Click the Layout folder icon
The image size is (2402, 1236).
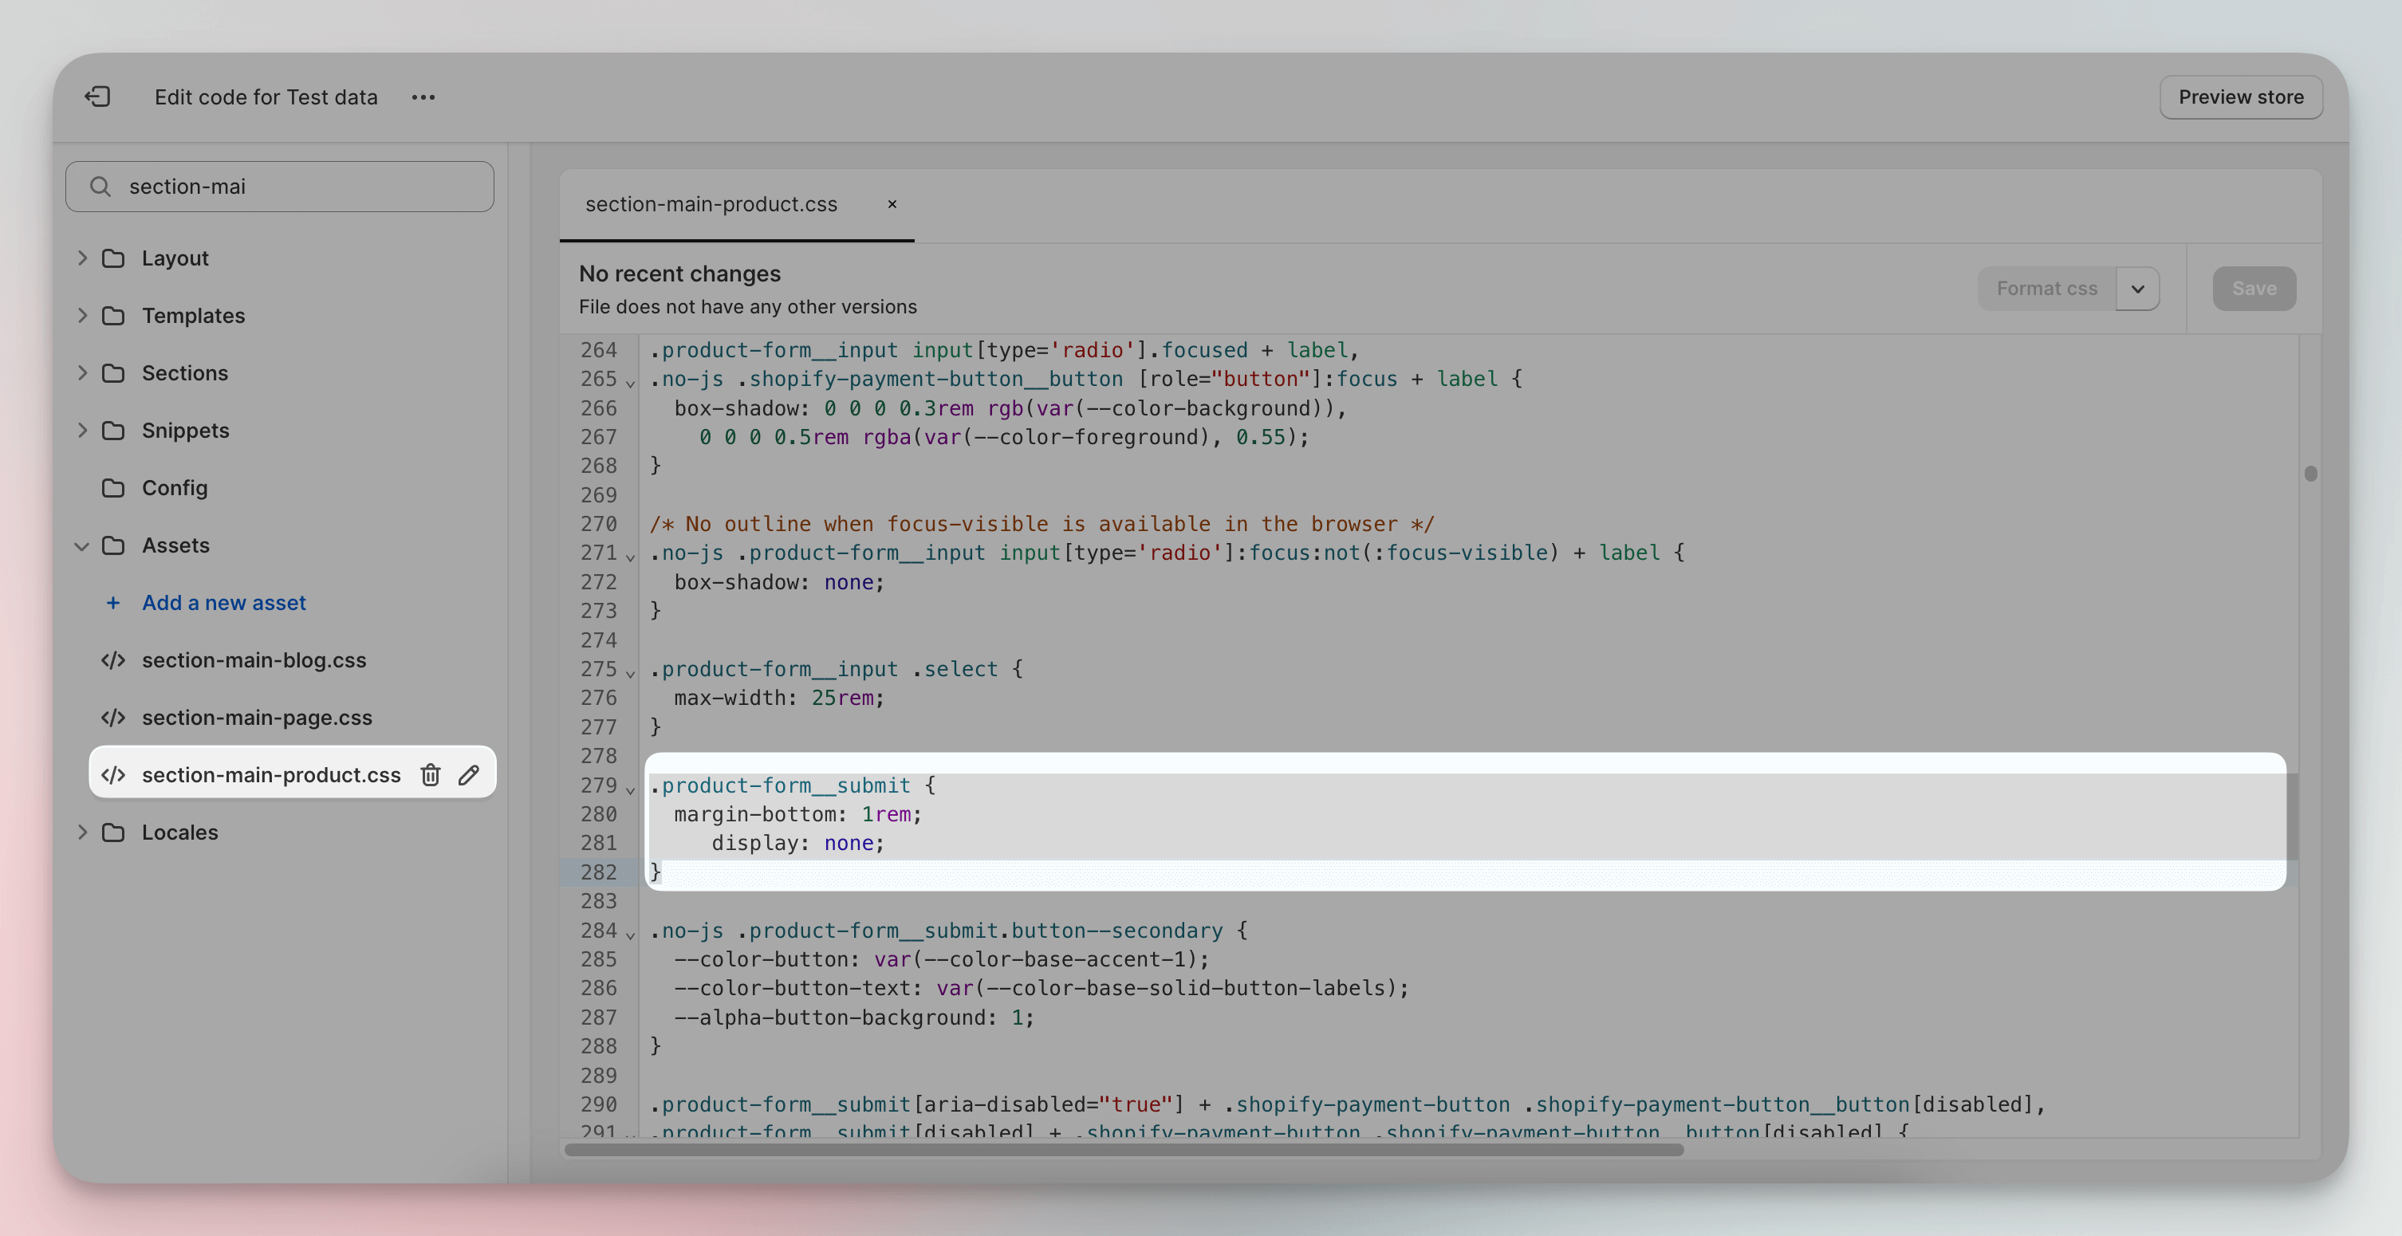114,258
